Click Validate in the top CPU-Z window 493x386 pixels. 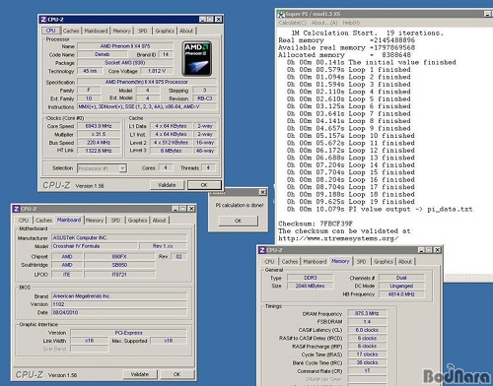[167, 185]
